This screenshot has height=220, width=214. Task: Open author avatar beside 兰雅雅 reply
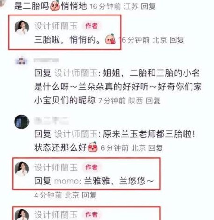coord(22,169)
